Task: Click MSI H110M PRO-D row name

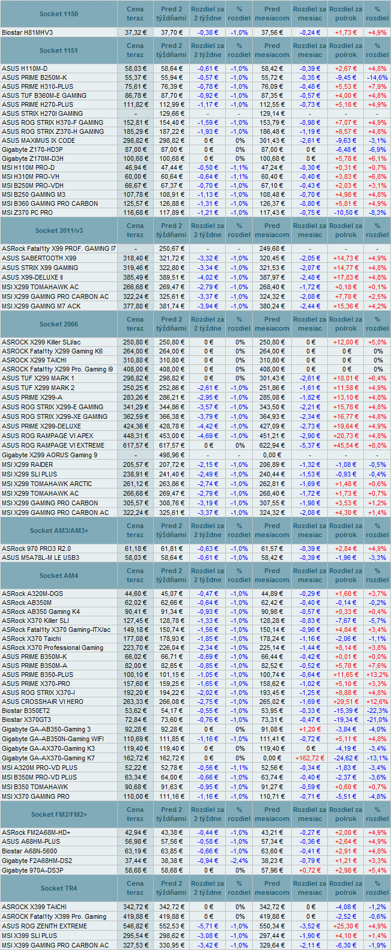Action: point(28,167)
